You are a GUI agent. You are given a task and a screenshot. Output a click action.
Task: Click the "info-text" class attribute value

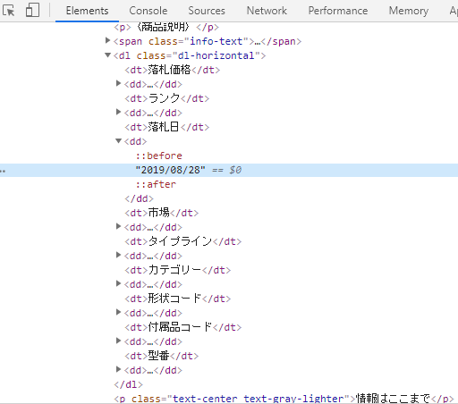[x=216, y=41]
